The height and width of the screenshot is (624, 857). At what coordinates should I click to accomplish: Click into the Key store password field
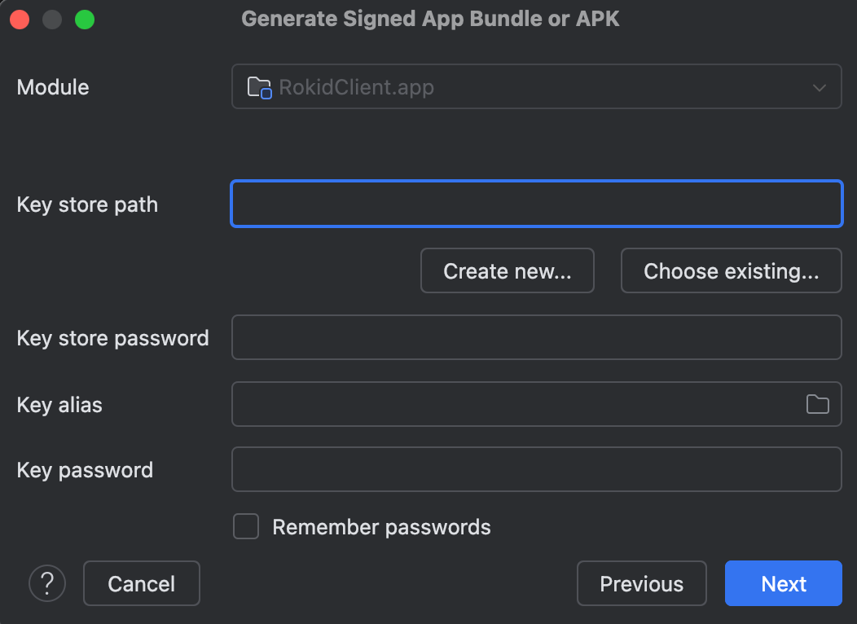point(536,337)
